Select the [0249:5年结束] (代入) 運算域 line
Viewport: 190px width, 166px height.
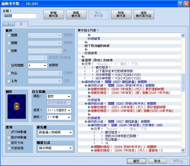pos(129,151)
